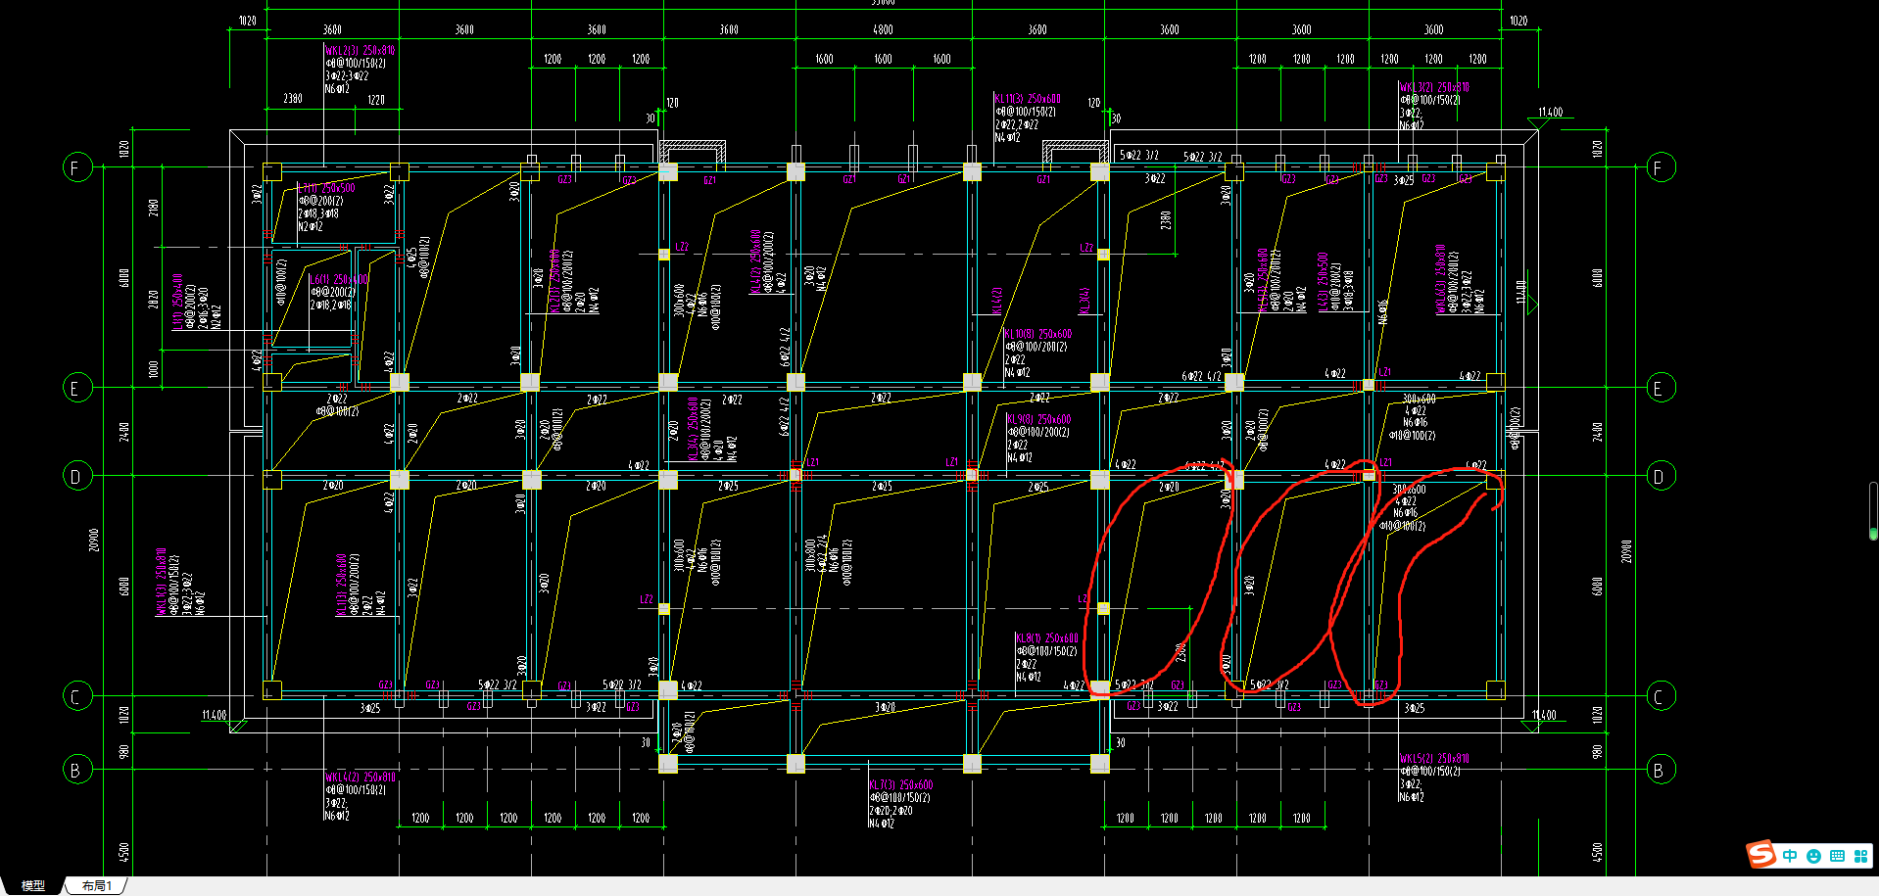This screenshot has width=1879, height=896.
Task: Select the left-side axis bubble F
Action: [77, 166]
